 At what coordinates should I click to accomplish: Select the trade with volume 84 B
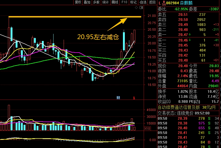point(188,142)
